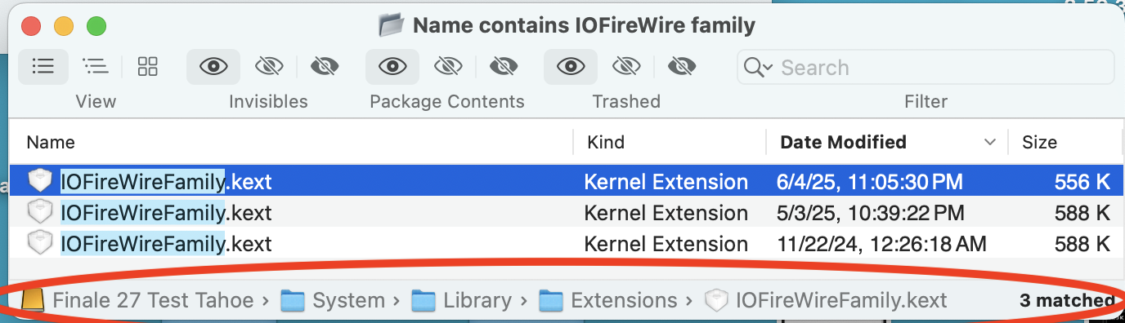The width and height of the screenshot is (1125, 323).
Task: Select the dark slashed eye under Invisibles
Action: pyautogui.click(x=324, y=67)
